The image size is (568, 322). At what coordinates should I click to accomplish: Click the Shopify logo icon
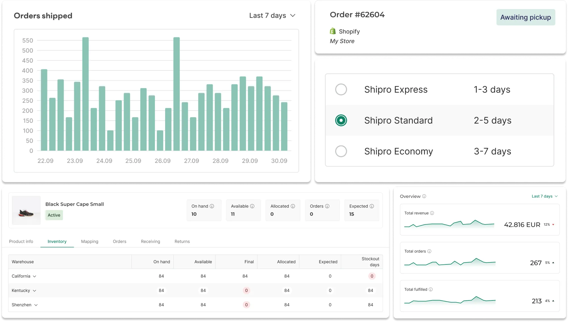333,31
